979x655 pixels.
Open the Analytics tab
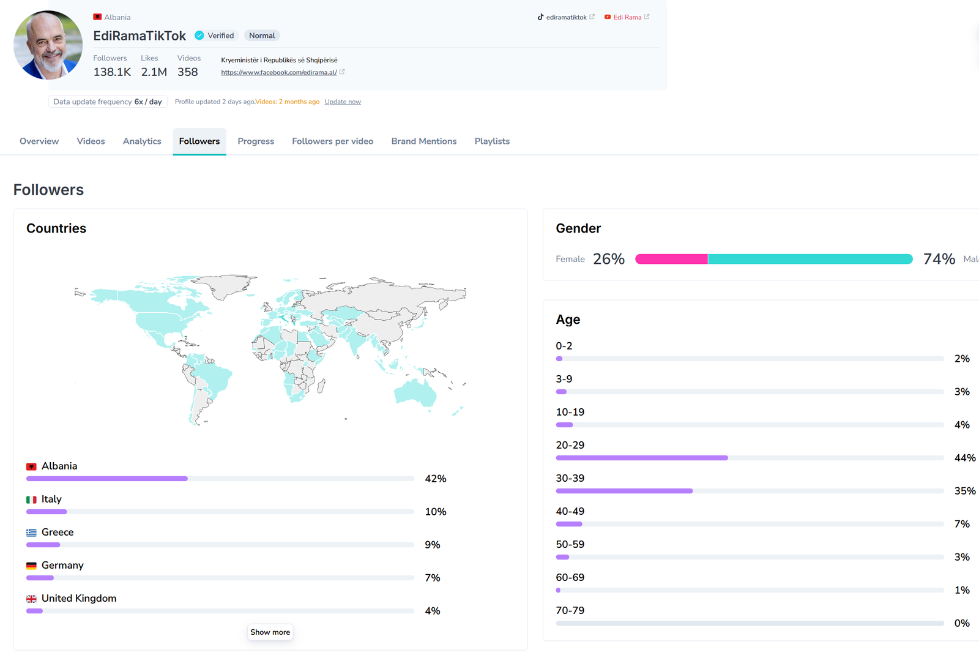[142, 141]
